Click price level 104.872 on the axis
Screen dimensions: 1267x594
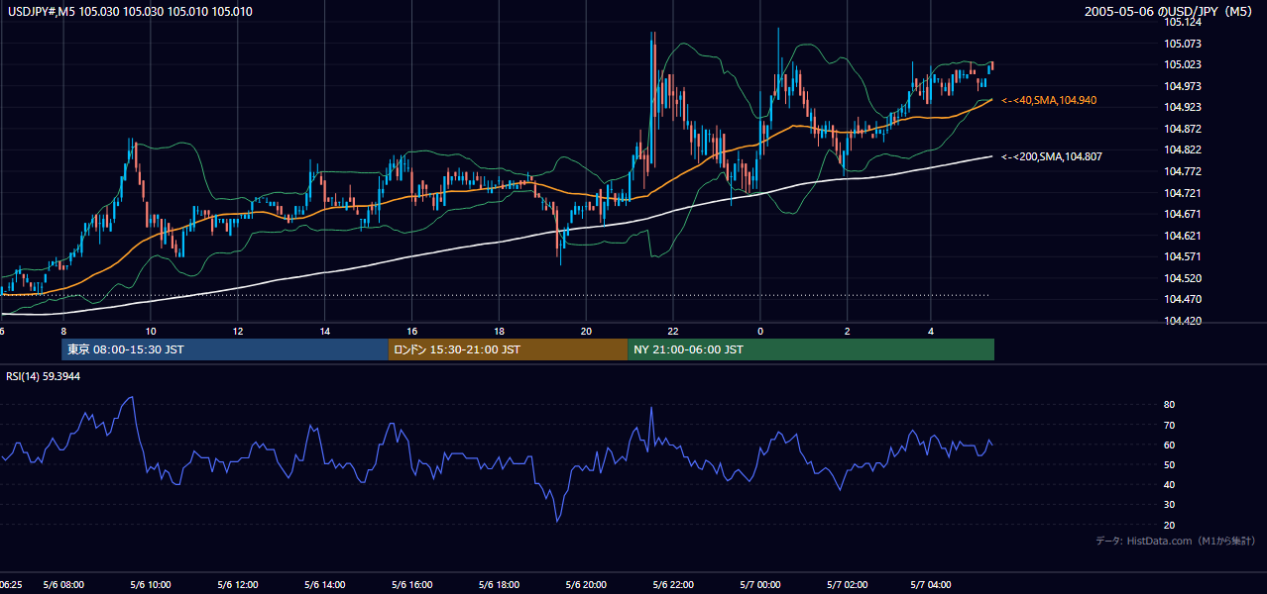[1183, 129]
